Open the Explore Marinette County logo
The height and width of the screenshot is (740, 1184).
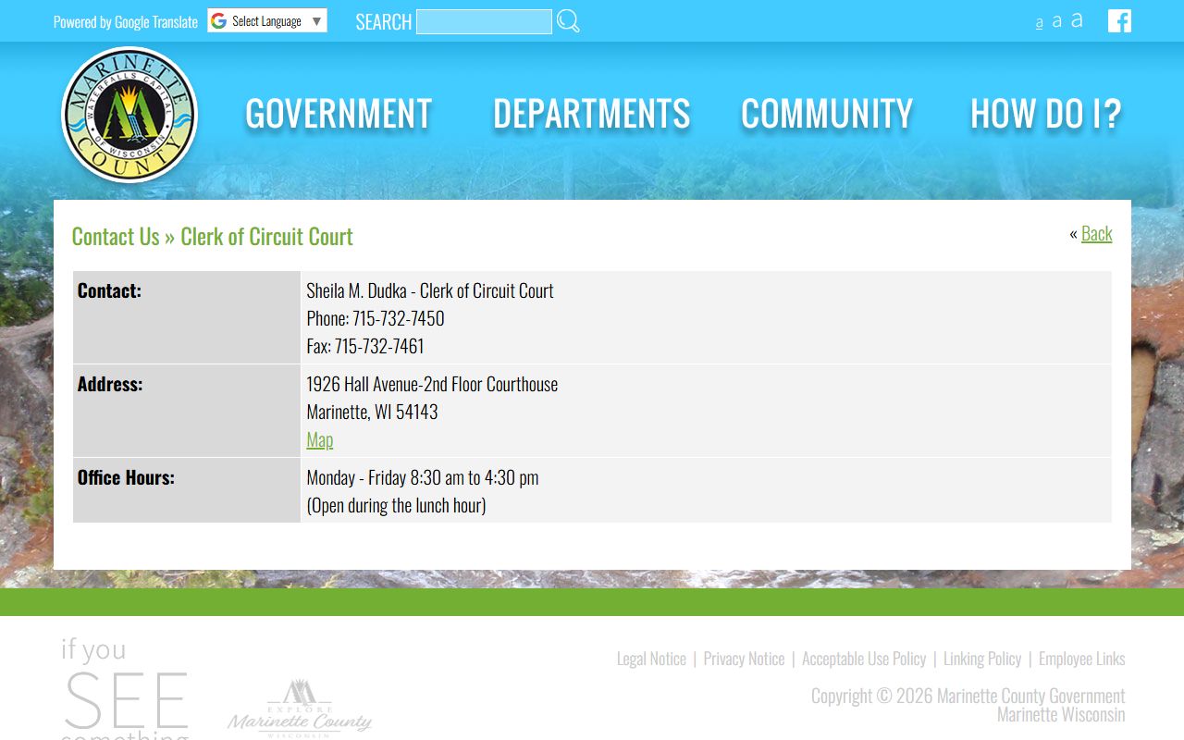[x=300, y=709]
